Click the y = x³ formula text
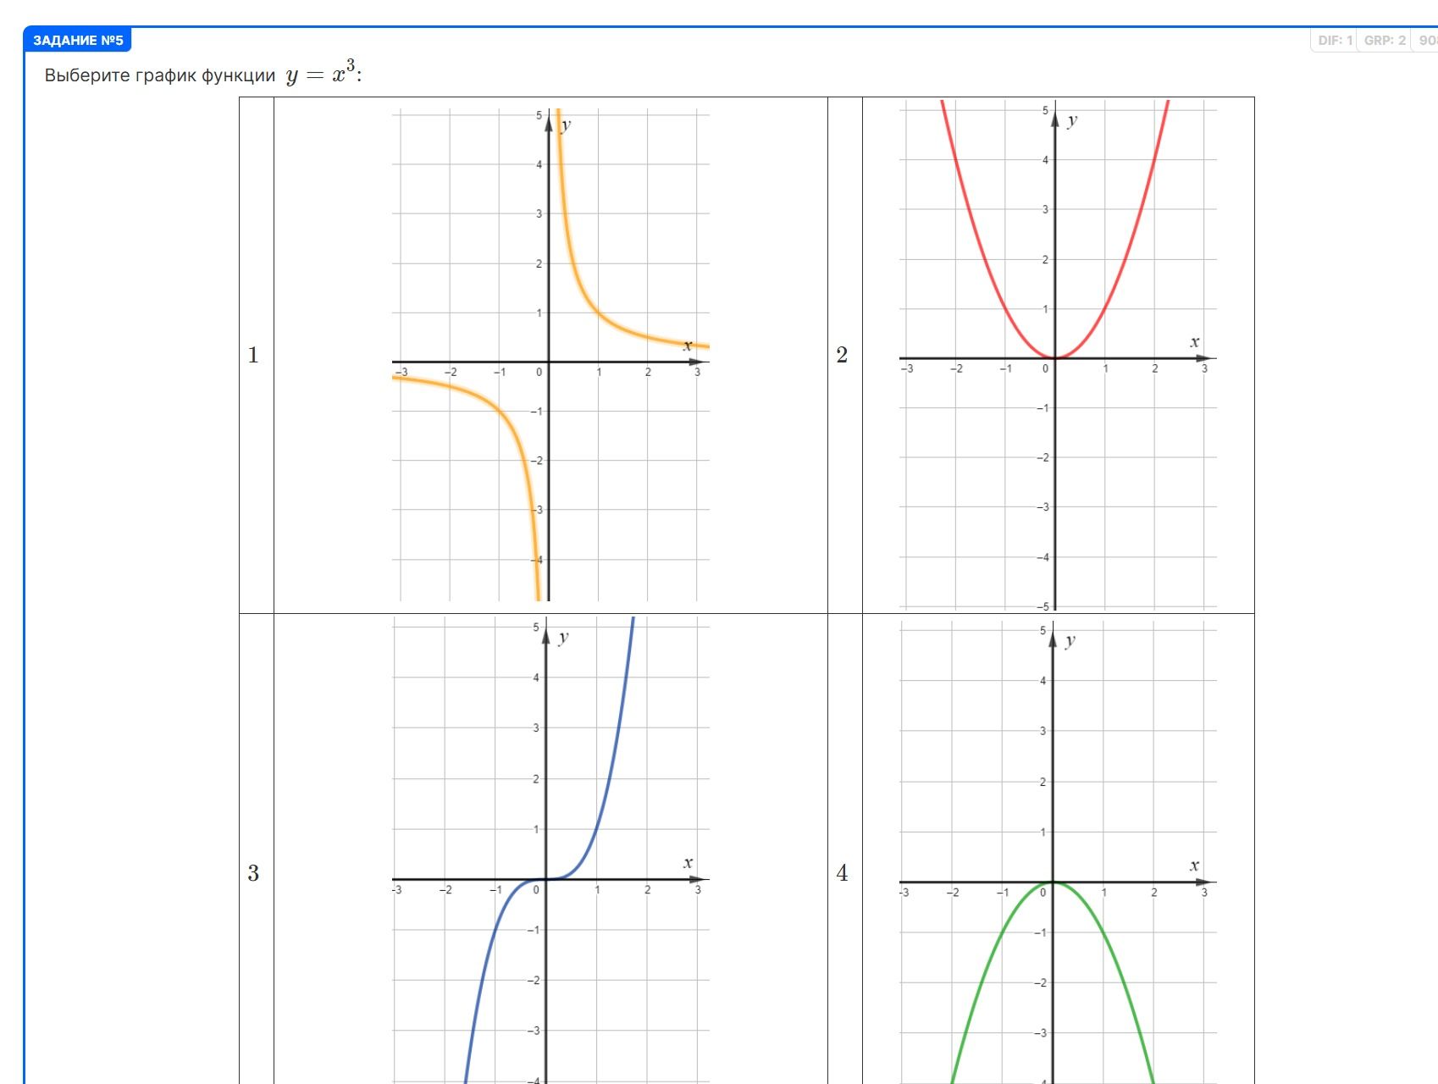Screen dimensions: 1438x1084 pos(323,73)
